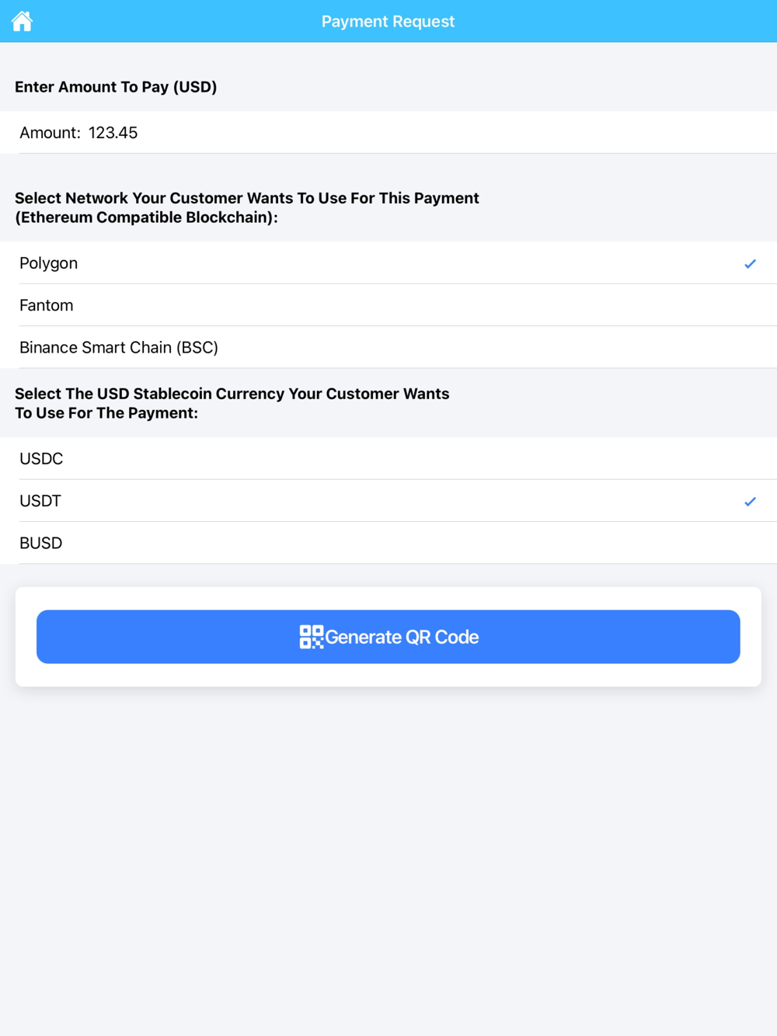The height and width of the screenshot is (1036, 777).
Task: Click the "Enter Amount To Pay (USD)" heading
Action: 116,87
